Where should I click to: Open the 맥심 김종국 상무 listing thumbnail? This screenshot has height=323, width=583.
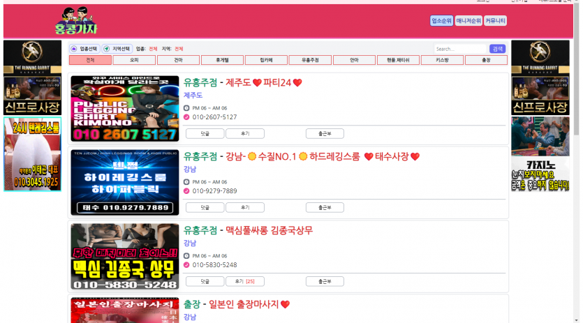click(x=125, y=257)
